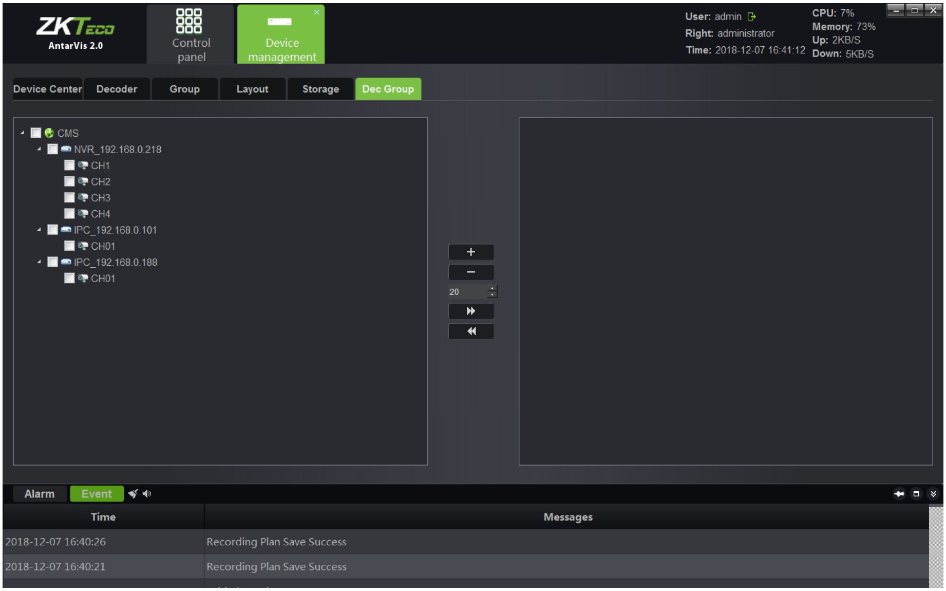Pin the event panel with pushpin icon
Screen dimensions: 946x591
[x=899, y=494]
